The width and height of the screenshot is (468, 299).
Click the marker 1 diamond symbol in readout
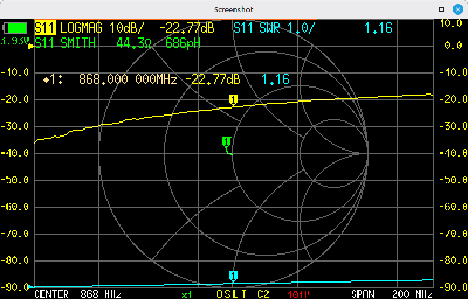46,79
